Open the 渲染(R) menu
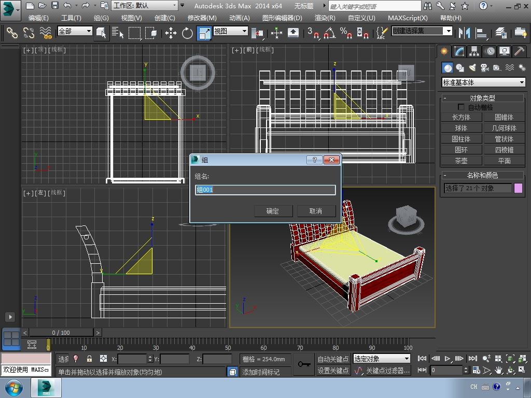531x398 pixels. click(x=325, y=18)
